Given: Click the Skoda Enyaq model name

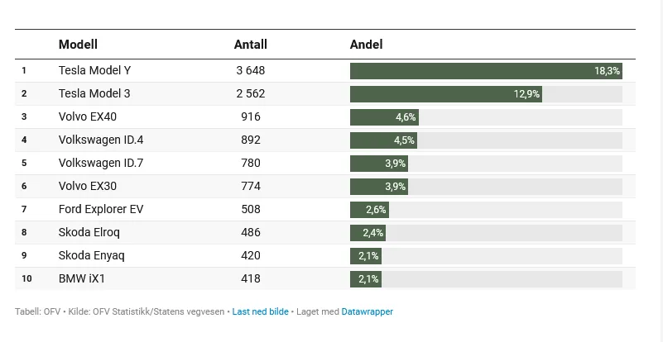Looking at the screenshot, I should tap(91, 256).
